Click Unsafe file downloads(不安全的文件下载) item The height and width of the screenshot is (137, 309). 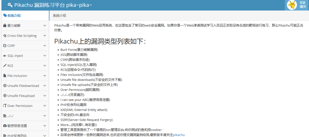point(91,80)
